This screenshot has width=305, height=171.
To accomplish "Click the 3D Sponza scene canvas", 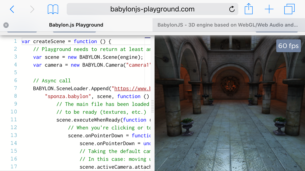I will 230,103.
